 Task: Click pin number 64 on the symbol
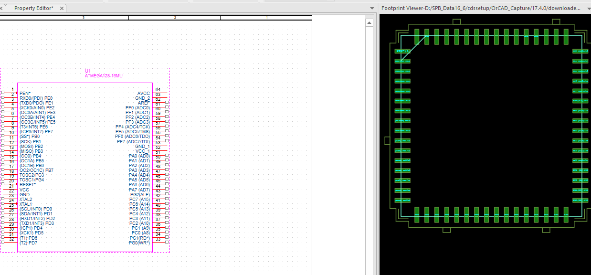158,90
